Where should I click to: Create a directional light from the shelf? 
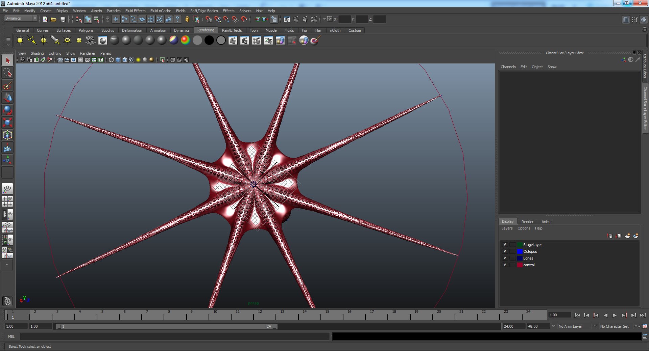coord(32,40)
